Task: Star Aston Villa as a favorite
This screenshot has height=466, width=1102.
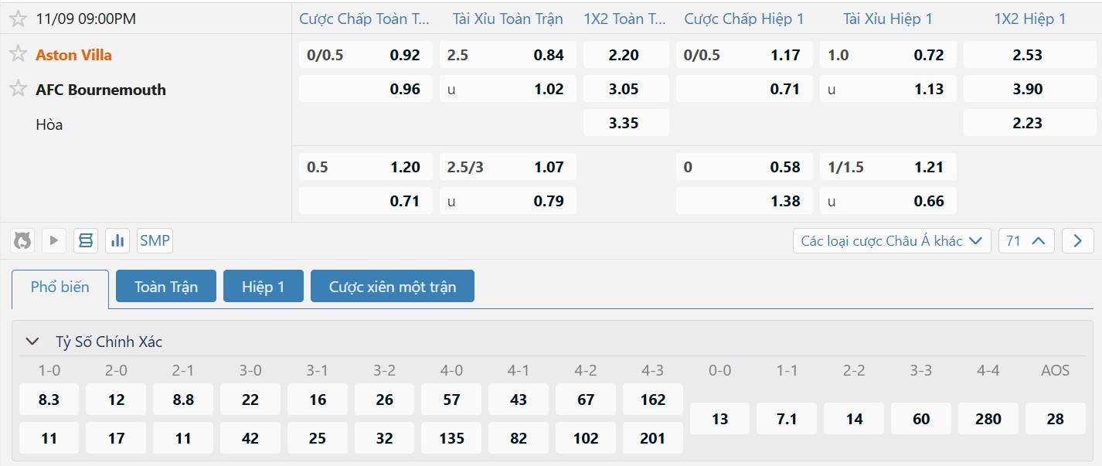Action: [x=18, y=54]
